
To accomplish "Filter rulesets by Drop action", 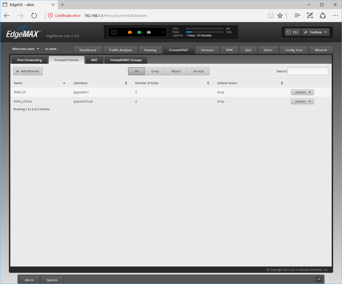I will tap(155, 71).
